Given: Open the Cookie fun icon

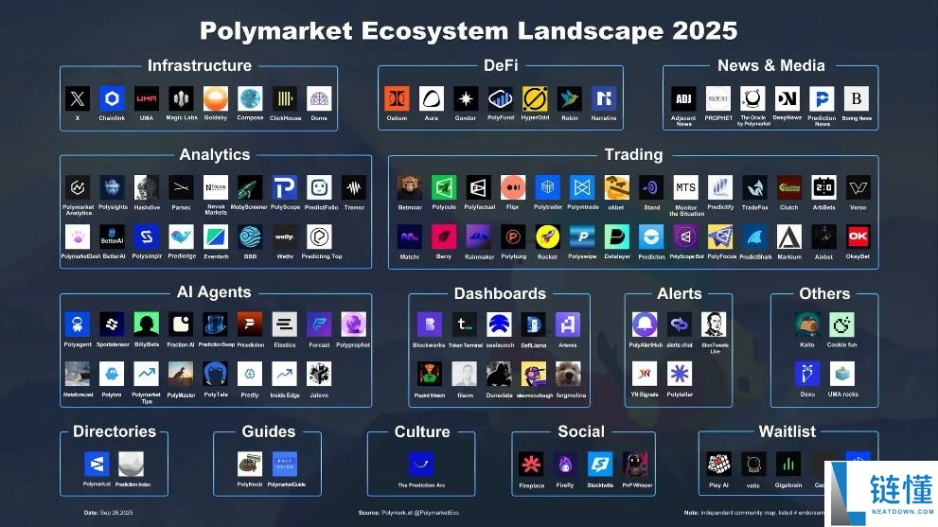Looking at the screenshot, I should pyautogui.click(x=841, y=325).
